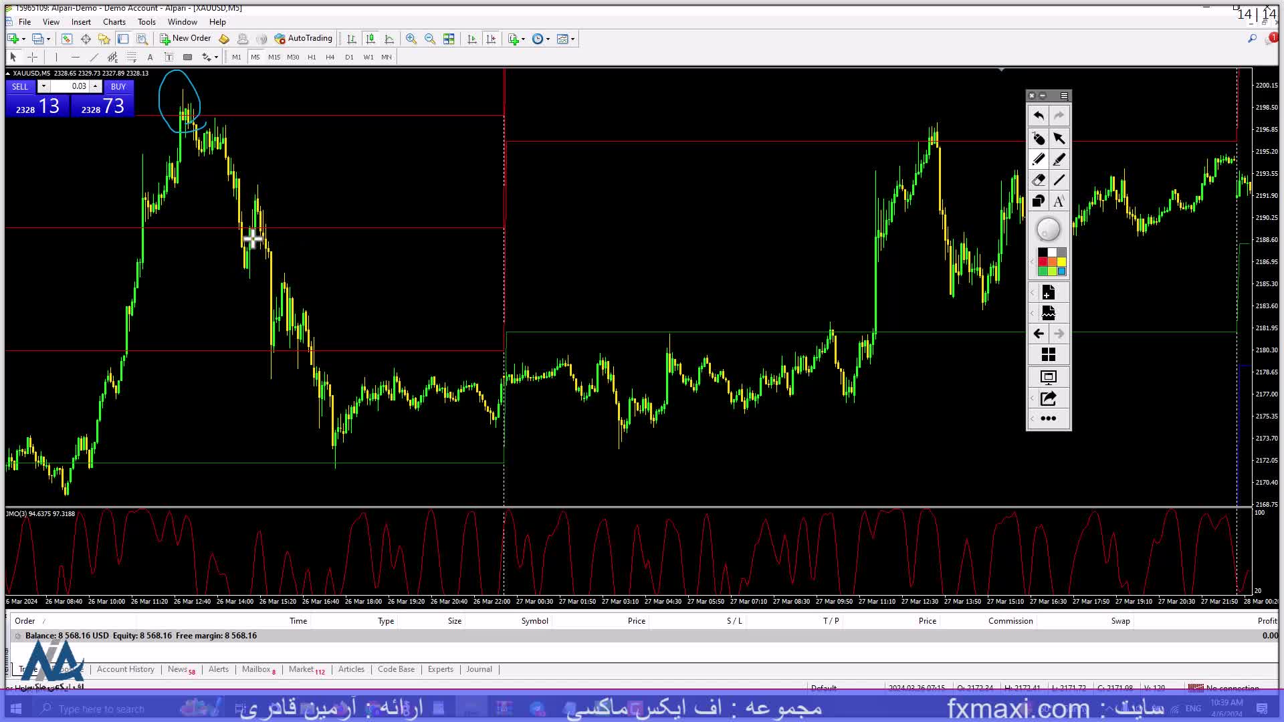Select the M15 timeframe
The height and width of the screenshot is (722, 1284).
[274, 57]
